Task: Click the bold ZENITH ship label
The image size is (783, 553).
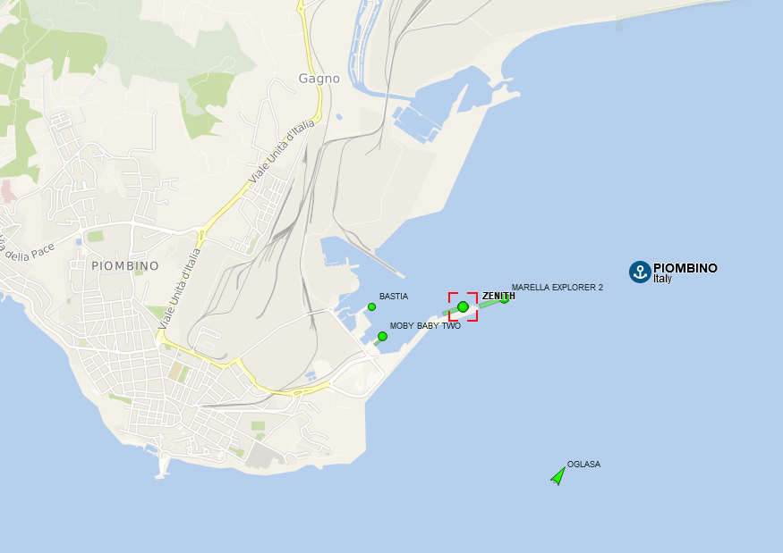Action: (x=498, y=296)
